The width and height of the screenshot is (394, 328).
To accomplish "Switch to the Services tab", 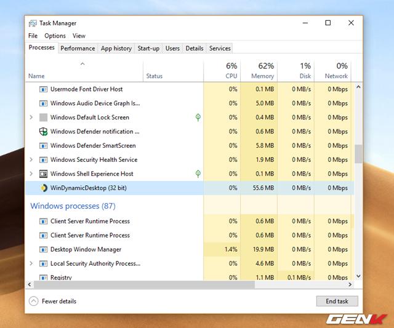I will [220, 49].
